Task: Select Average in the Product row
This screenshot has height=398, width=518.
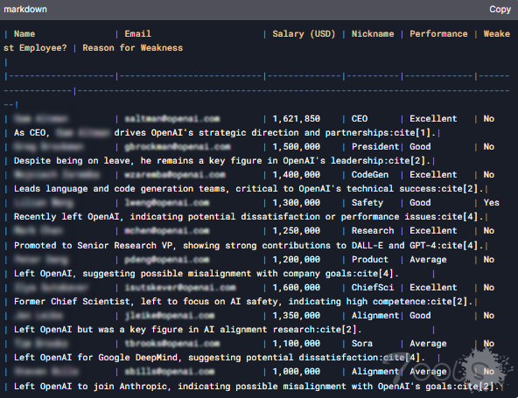Action: click(x=428, y=260)
